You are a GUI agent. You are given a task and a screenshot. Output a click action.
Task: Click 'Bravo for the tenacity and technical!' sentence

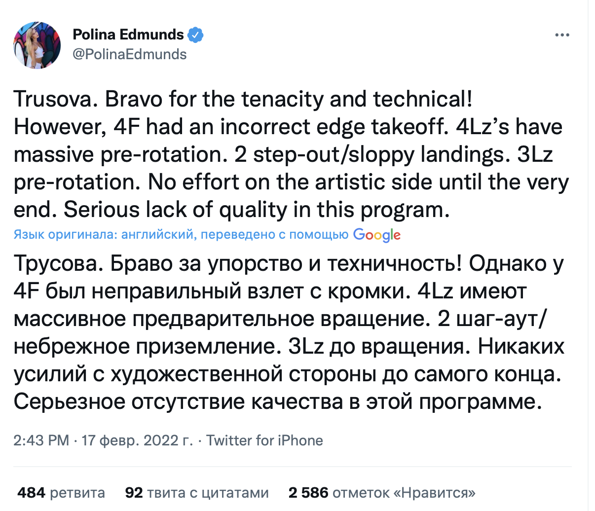pyautogui.click(x=289, y=100)
